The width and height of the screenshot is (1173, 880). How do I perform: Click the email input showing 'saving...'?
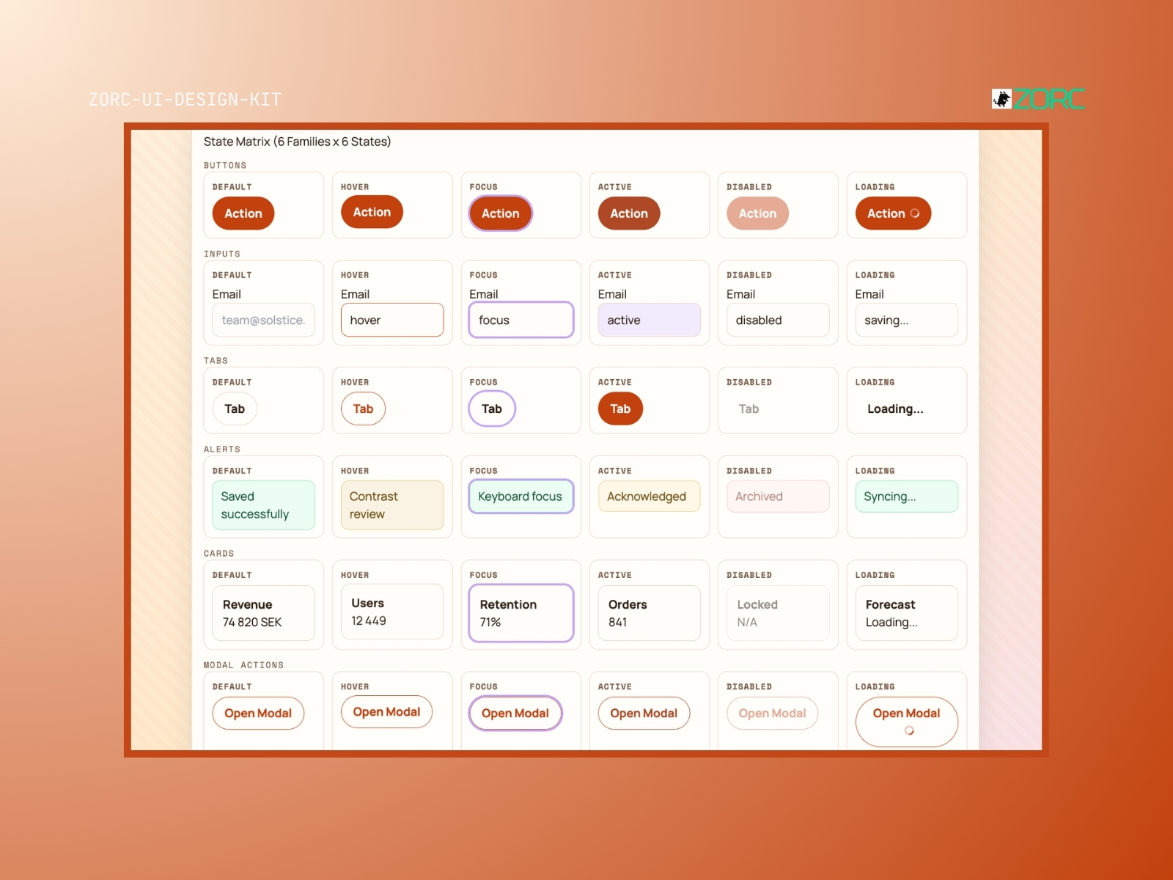click(907, 320)
